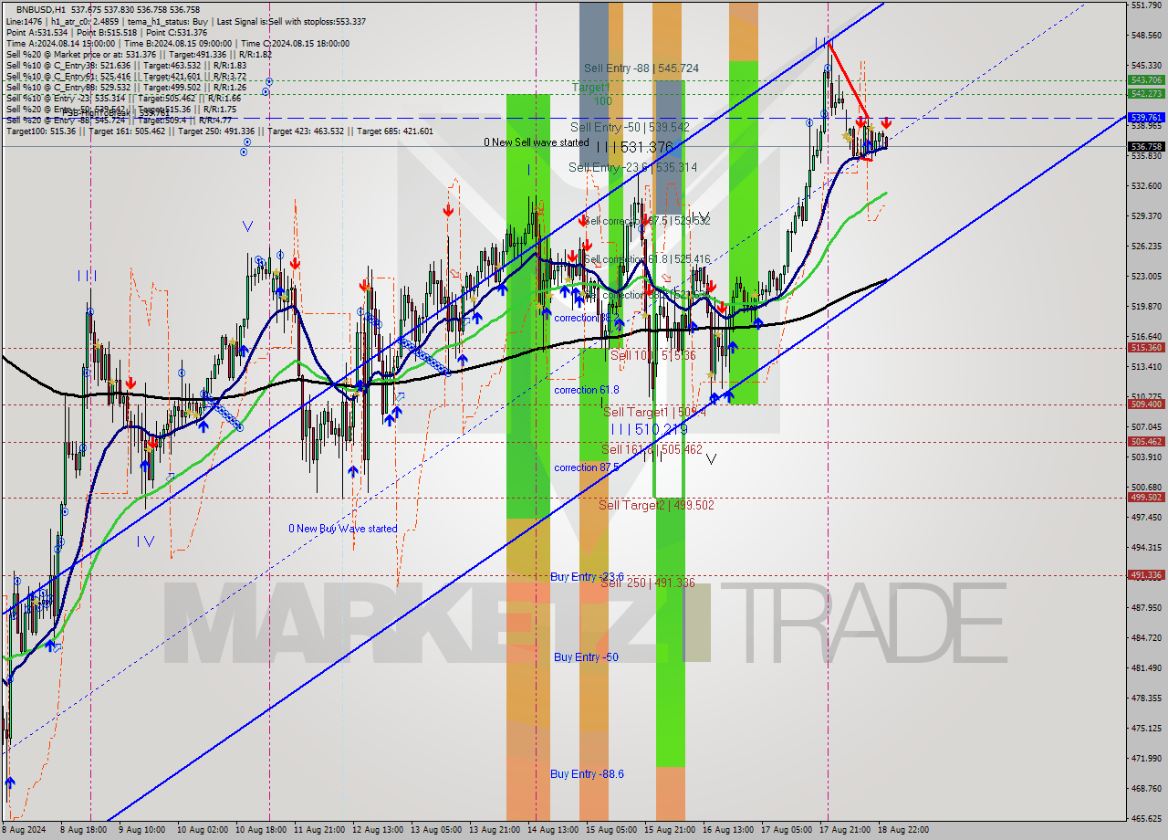Click the 'Buy Entry -23.6' label

click(x=588, y=577)
